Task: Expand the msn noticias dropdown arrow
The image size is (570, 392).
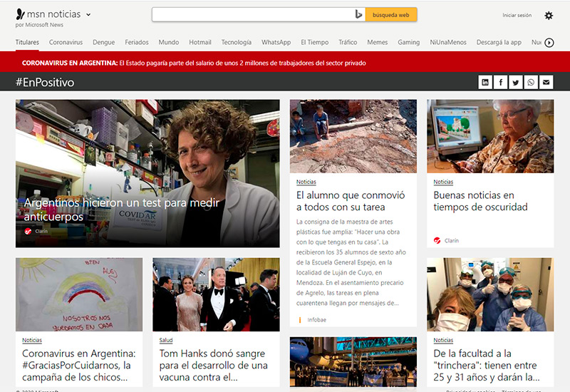Action: click(88, 14)
